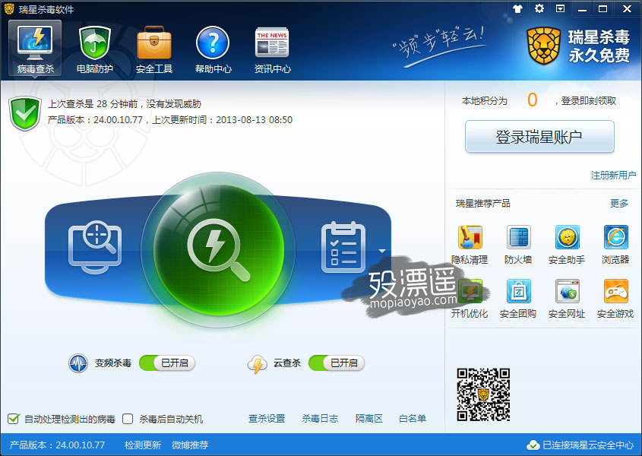This screenshot has height=456, width=642.
Task: Open the 病毒查杀 virus scan tab
Action: tap(35, 49)
